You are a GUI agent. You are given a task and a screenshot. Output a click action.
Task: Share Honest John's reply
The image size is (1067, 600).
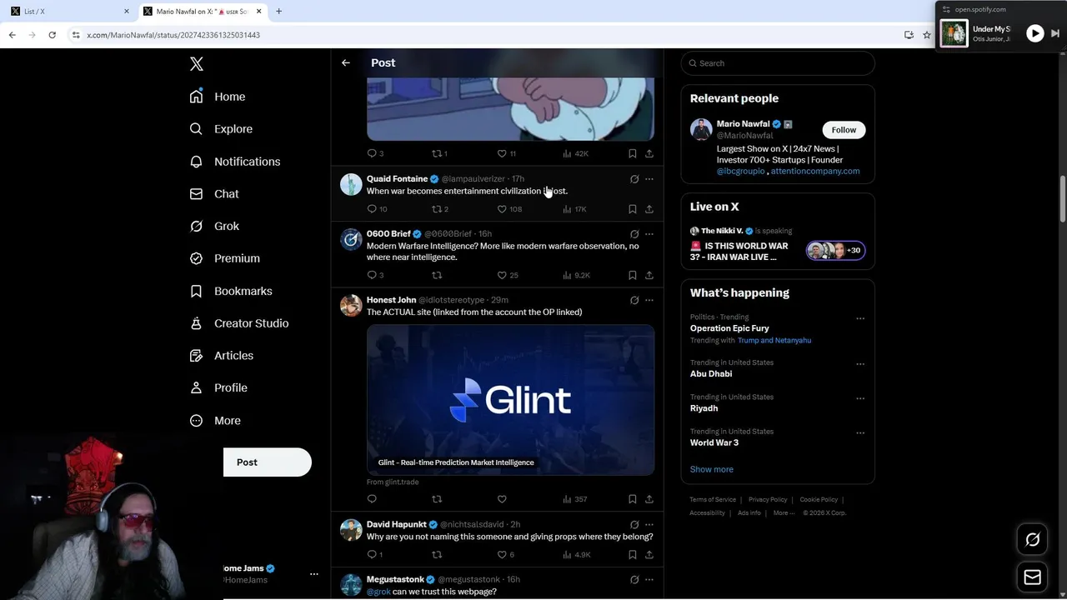(x=649, y=499)
